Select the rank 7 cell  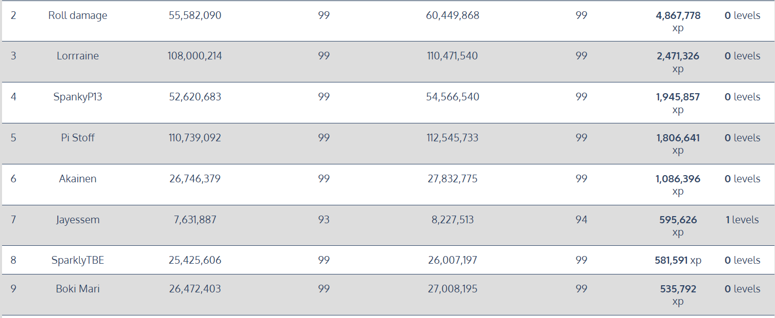(x=13, y=220)
